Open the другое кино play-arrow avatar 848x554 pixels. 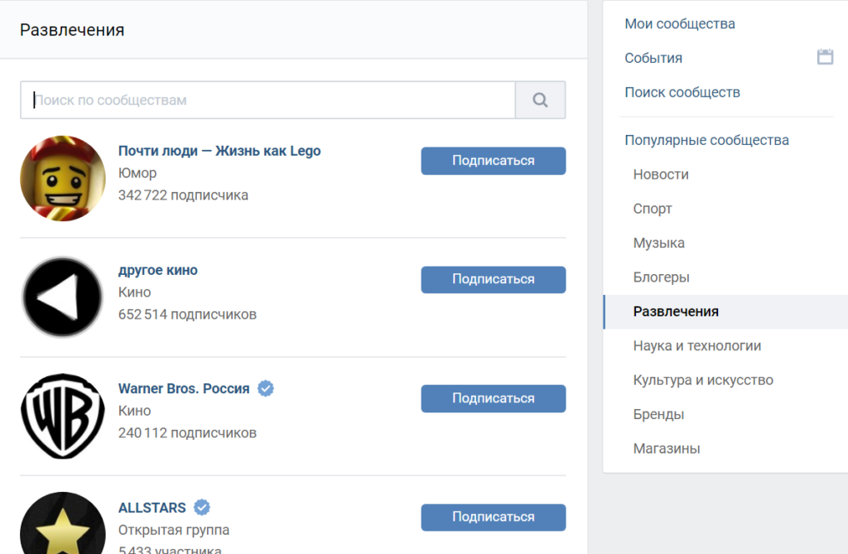click(x=63, y=297)
